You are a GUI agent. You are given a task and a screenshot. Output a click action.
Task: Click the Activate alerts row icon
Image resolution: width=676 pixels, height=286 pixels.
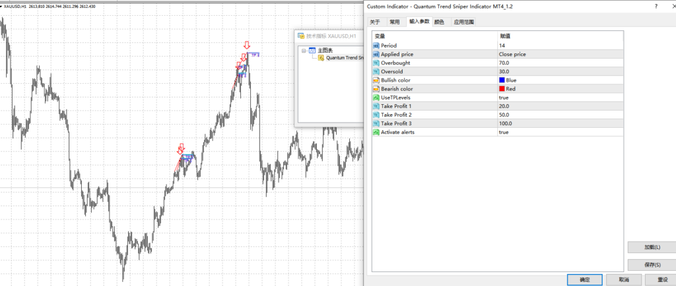tap(376, 132)
